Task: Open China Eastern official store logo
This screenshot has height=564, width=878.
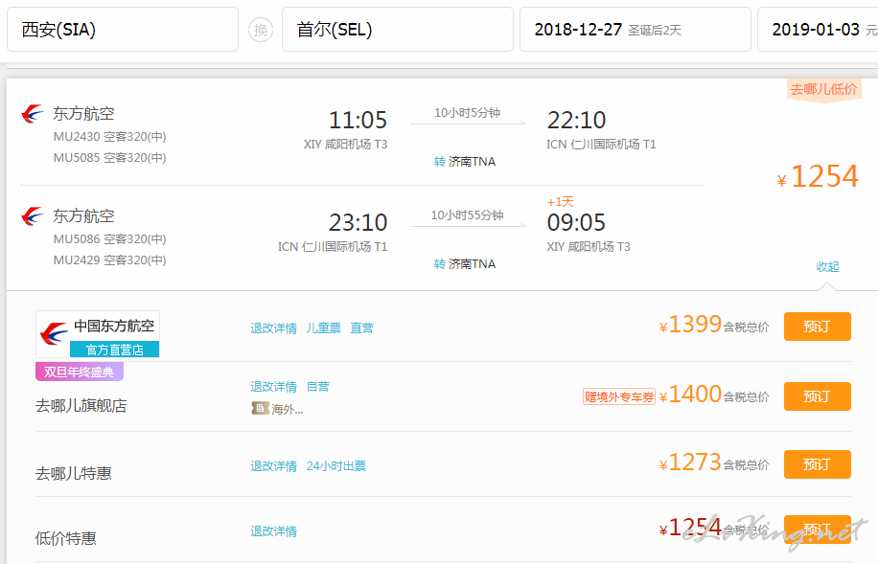Action: [x=98, y=334]
